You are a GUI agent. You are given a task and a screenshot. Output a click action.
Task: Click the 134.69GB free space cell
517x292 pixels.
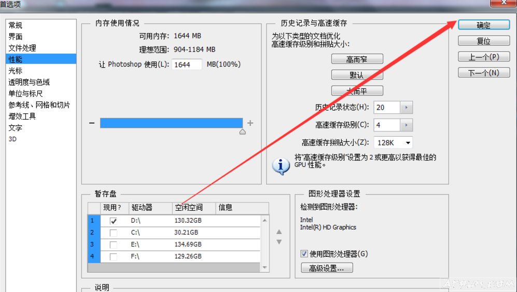coord(188,244)
